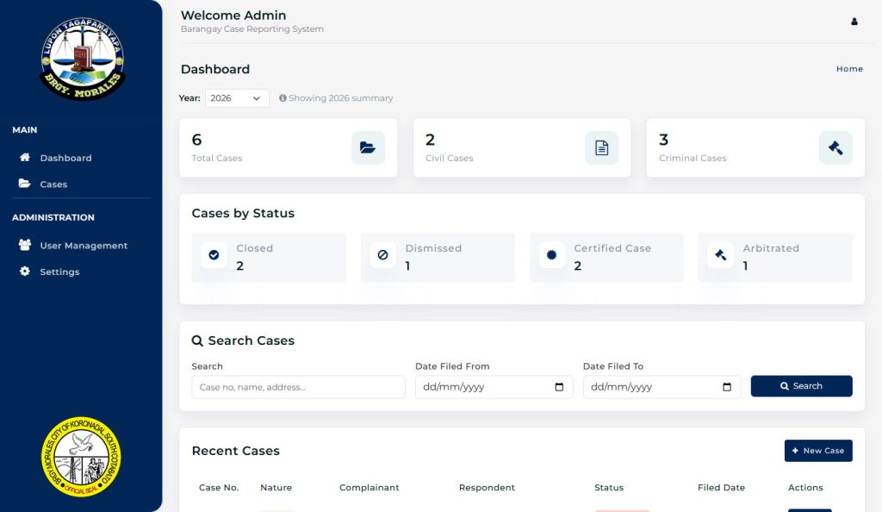Open Cases from the sidebar menu
Image resolution: width=882 pixels, height=512 pixels.
53,184
